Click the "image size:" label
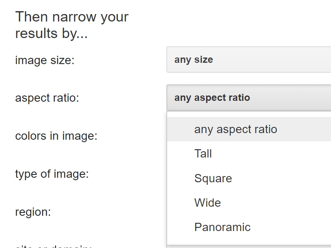The height and width of the screenshot is (248, 331). [x=45, y=60]
